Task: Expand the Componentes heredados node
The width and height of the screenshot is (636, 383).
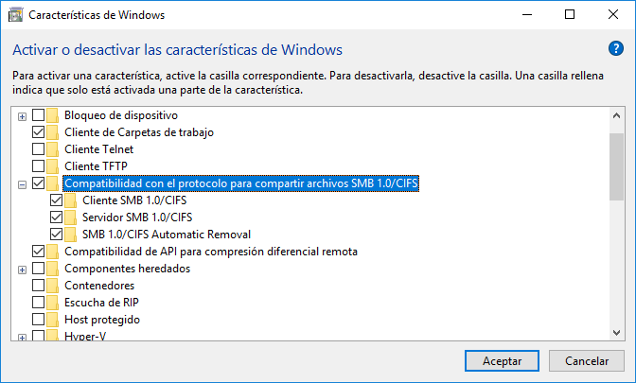Action: coord(22,269)
